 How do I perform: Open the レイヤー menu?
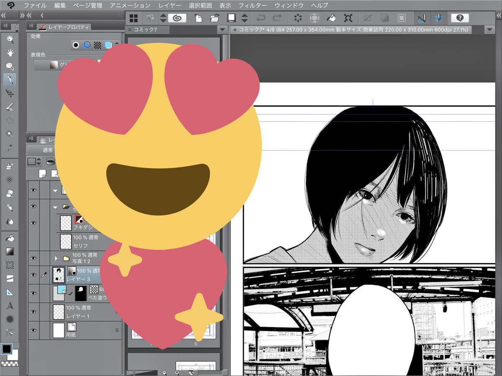(170, 5)
